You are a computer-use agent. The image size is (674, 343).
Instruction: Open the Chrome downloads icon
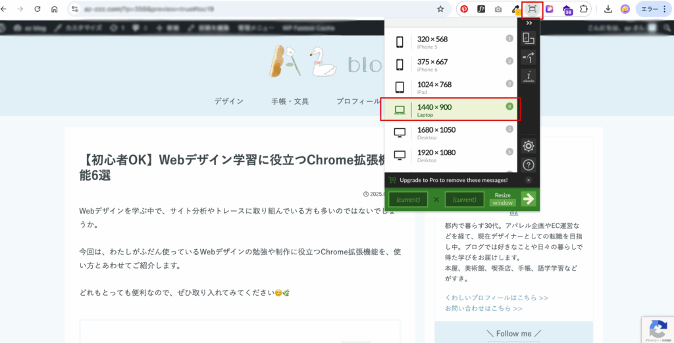(x=608, y=9)
